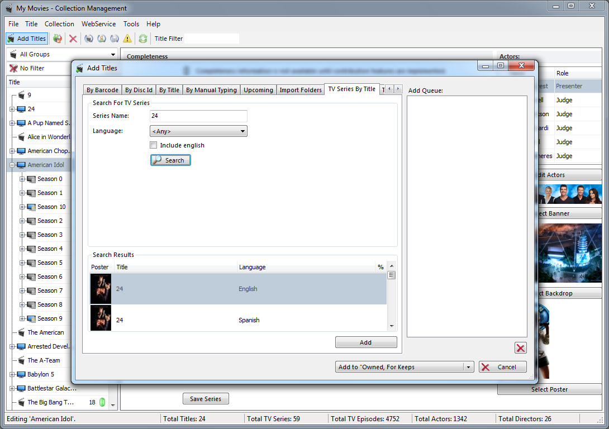Click the magnifier icon on Search button

pyautogui.click(x=158, y=160)
